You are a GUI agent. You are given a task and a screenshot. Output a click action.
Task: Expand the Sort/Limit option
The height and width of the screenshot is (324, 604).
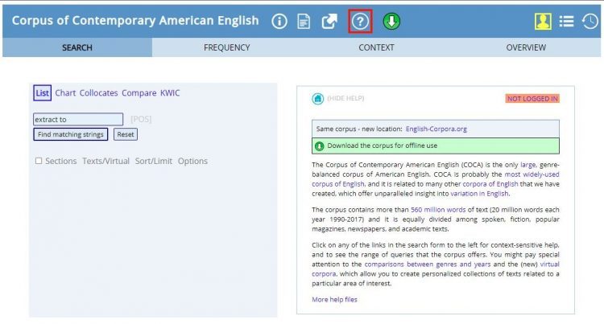tap(154, 161)
